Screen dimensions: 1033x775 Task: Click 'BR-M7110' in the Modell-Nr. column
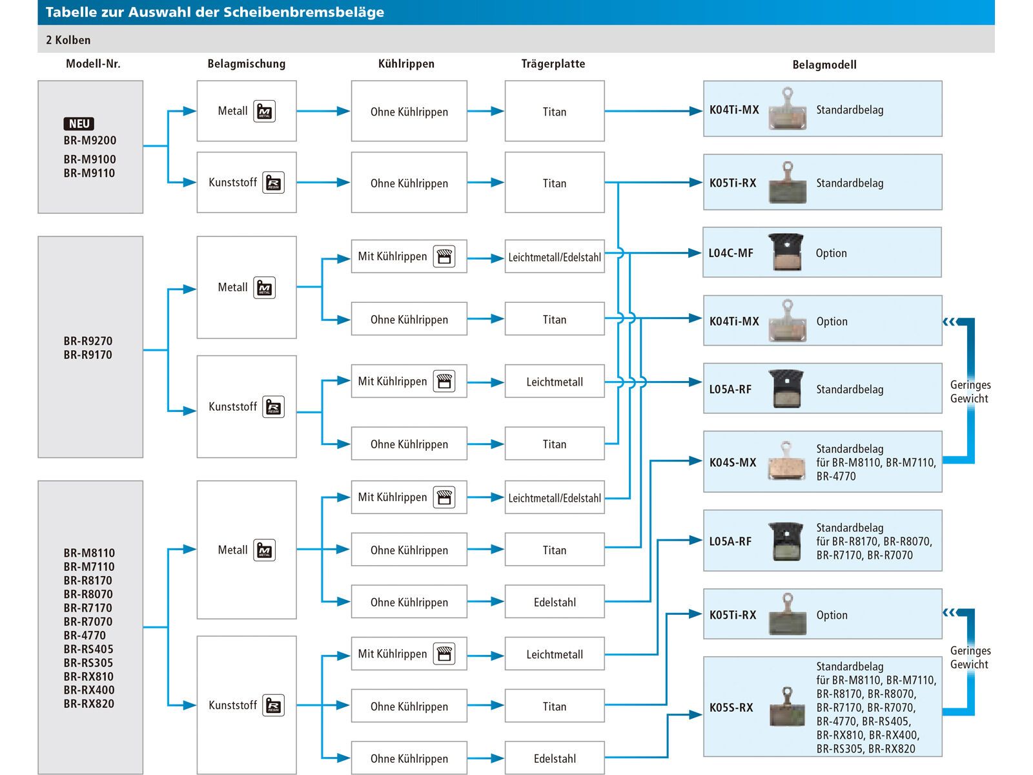[x=89, y=566]
